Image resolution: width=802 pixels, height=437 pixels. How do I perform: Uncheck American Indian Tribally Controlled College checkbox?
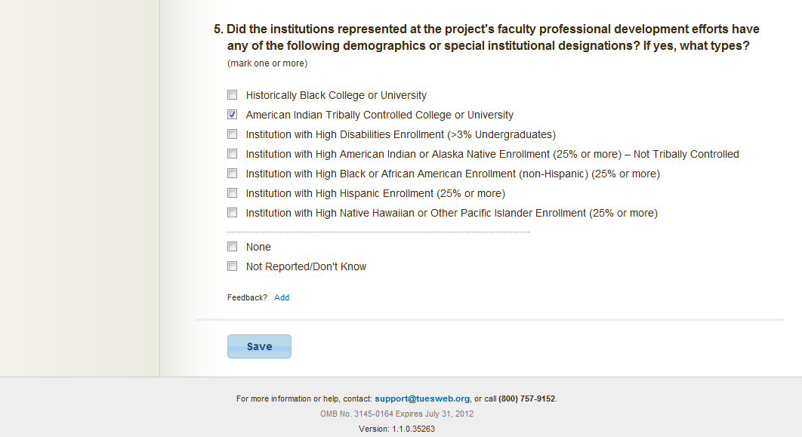point(232,115)
